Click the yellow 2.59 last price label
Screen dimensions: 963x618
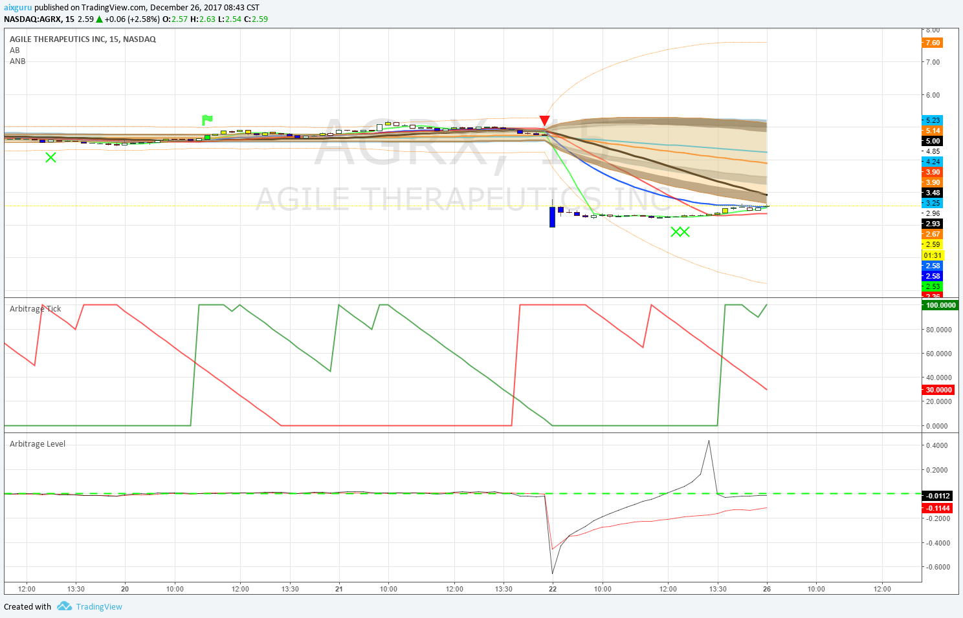[x=933, y=244]
